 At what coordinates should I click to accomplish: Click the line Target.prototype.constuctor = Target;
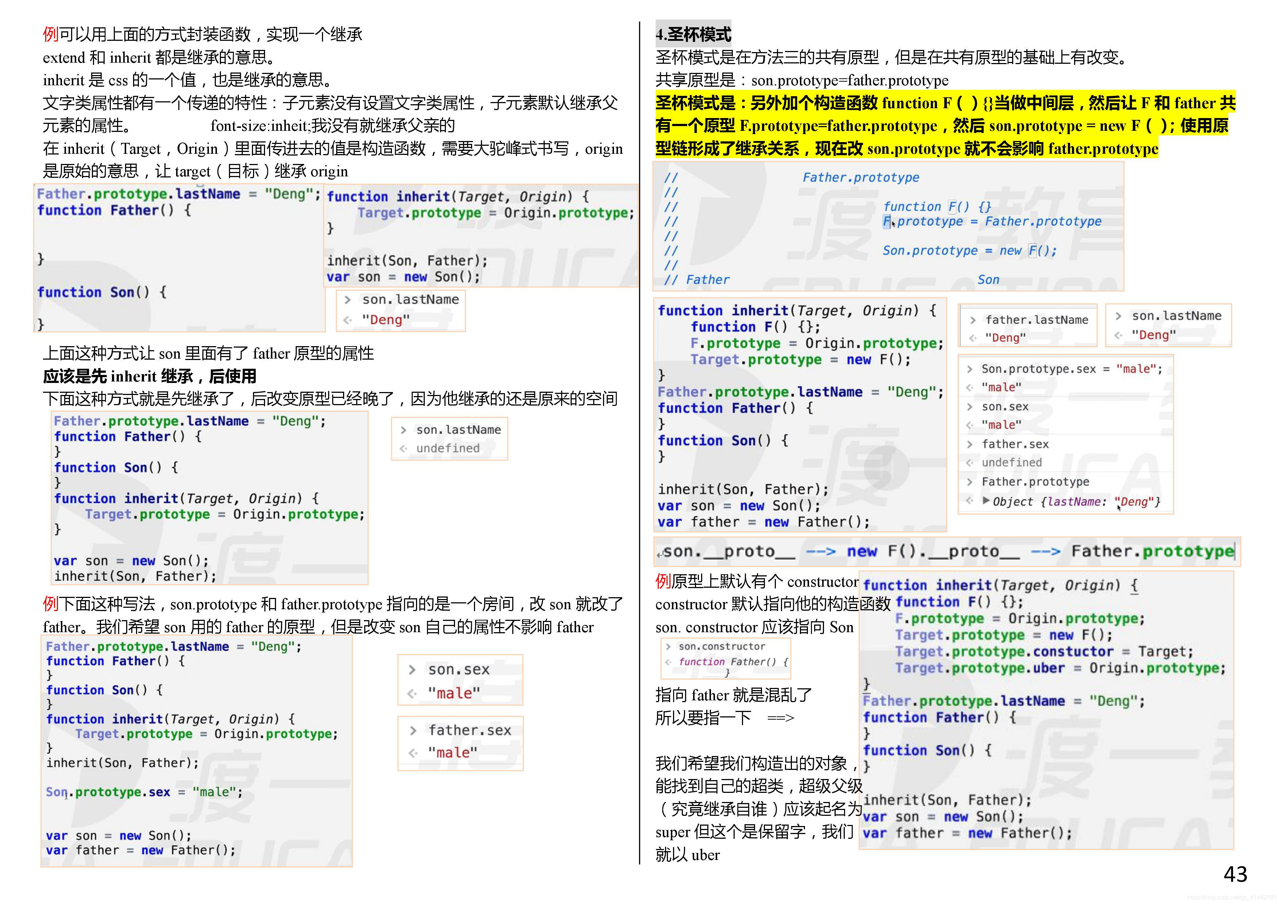[x=1045, y=651]
